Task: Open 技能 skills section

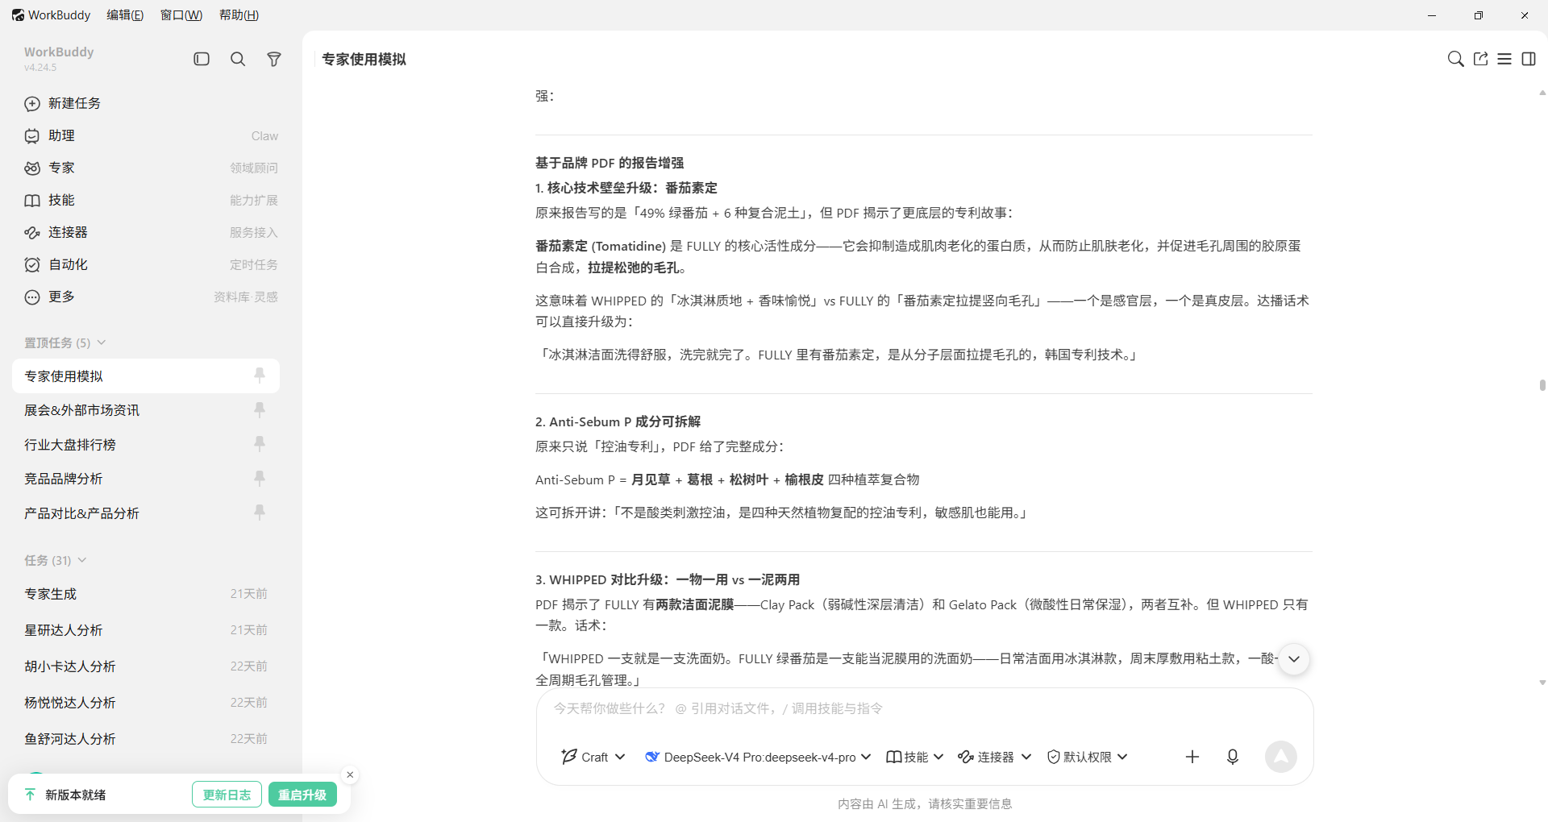Action: click(x=151, y=200)
